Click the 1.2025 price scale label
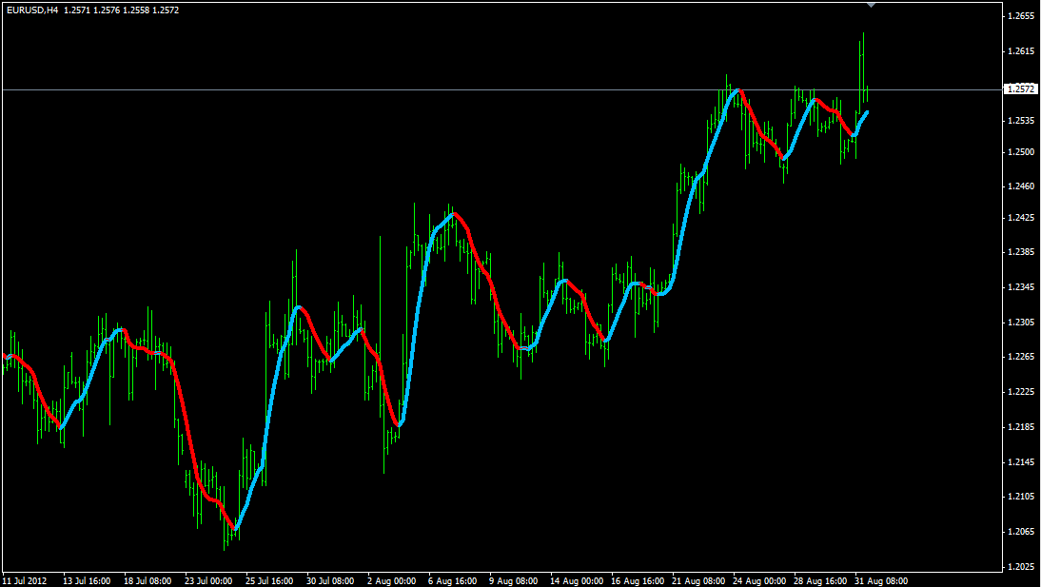Image resolution: width=1041 pixels, height=587 pixels. click(1020, 566)
